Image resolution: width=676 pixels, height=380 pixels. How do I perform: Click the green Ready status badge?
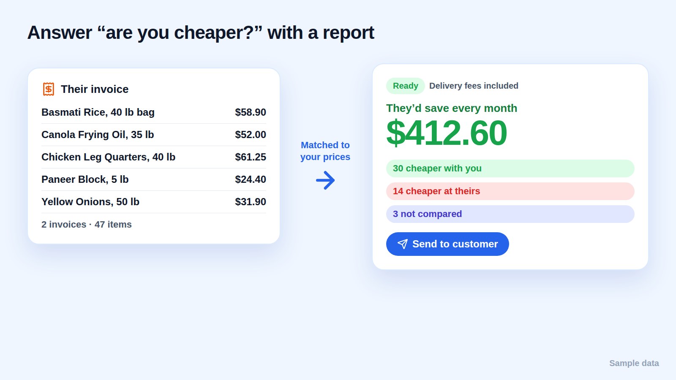[x=405, y=86]
